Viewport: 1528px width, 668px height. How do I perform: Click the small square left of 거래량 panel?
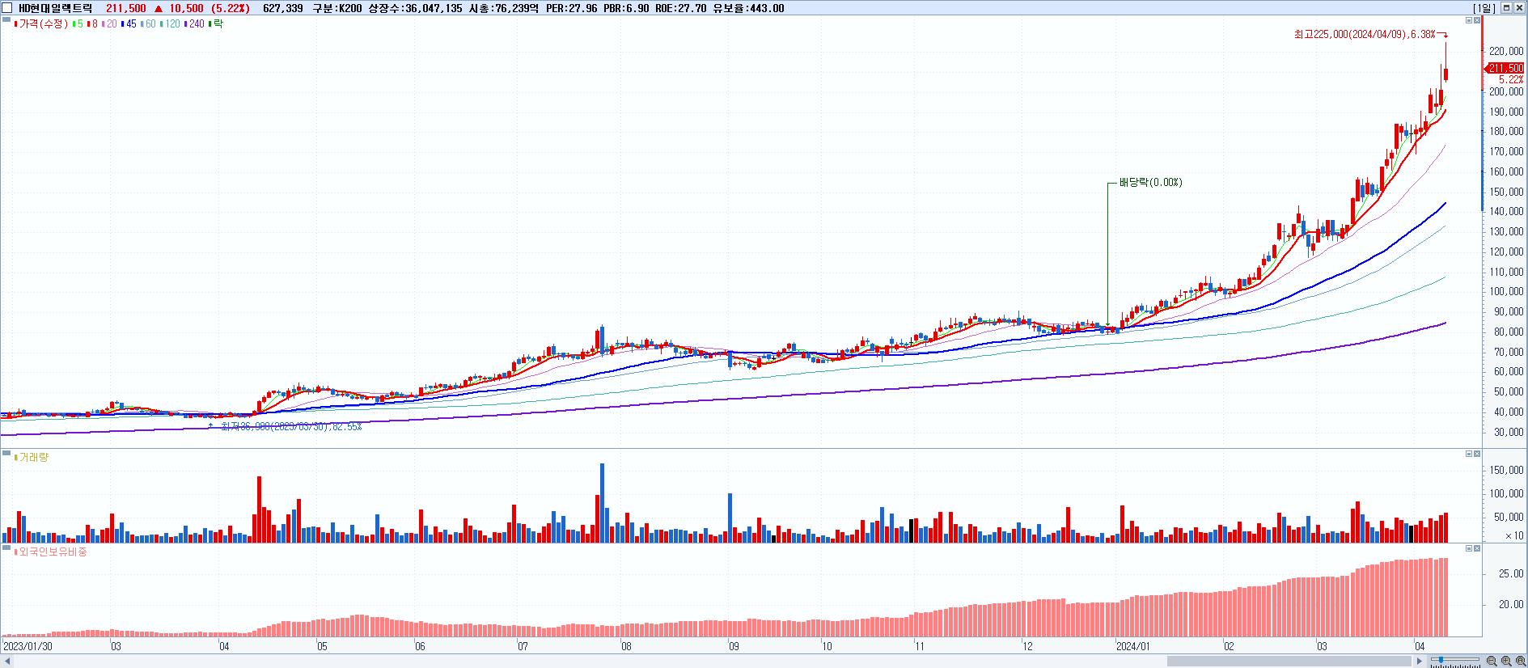[6, 452]
